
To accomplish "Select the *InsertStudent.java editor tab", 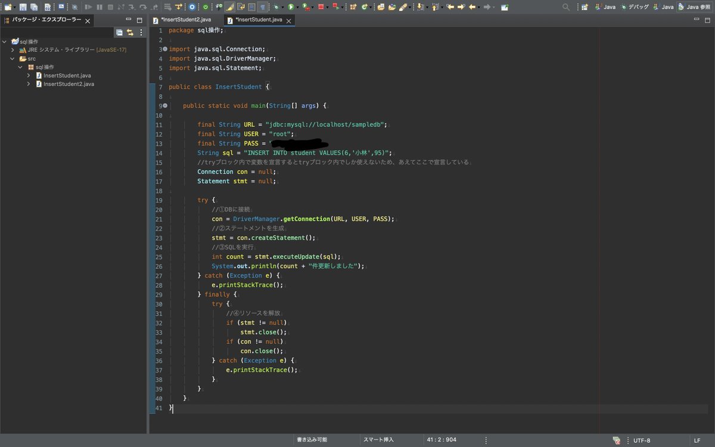I will pos(258,20).
